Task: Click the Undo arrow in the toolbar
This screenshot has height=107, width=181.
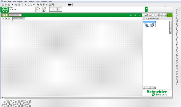Action: pos(34,5)
